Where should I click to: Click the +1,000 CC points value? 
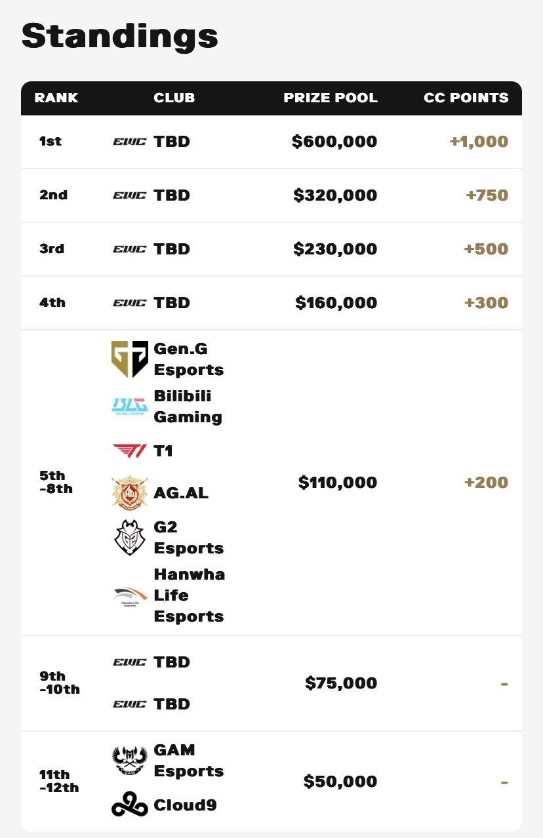(479, 142)
